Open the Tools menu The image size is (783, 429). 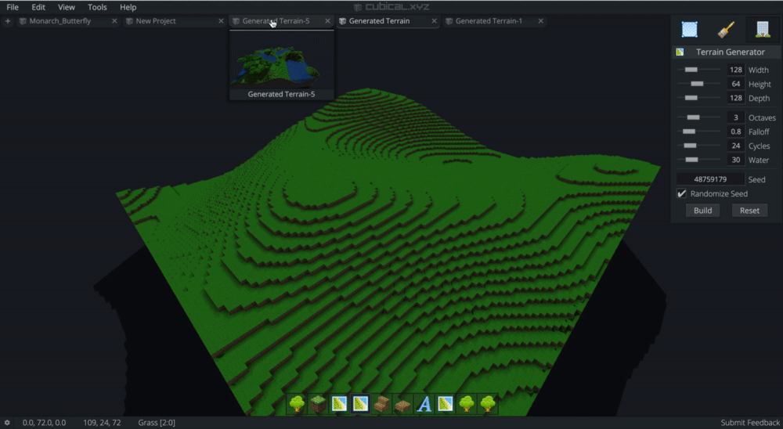click(97, 7)
